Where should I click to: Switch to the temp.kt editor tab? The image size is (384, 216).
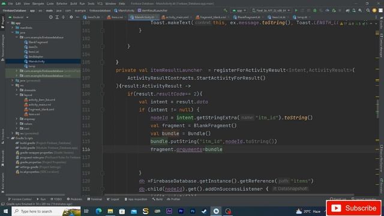[x=301, y=17]
